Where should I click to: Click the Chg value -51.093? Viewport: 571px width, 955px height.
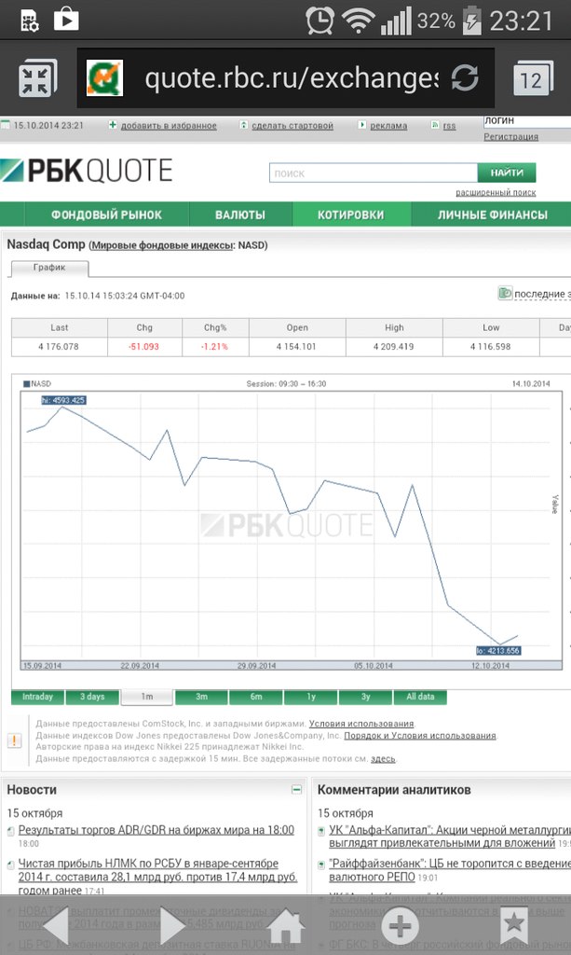coord(143,347)
